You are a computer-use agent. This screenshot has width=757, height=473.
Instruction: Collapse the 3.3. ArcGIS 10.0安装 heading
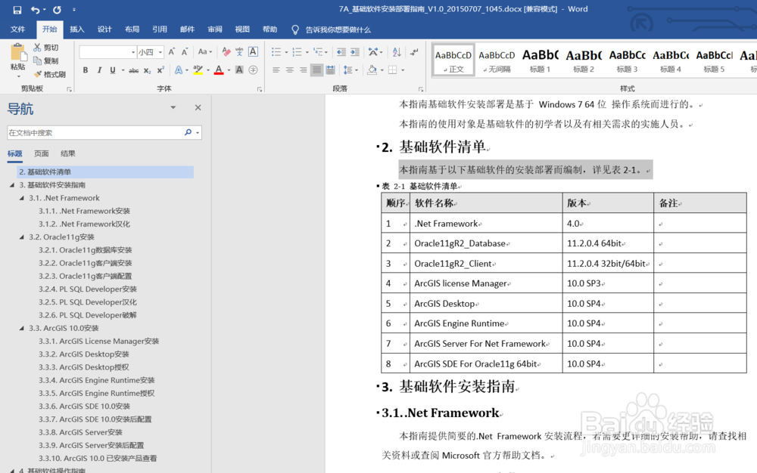[x=22, y=328]
